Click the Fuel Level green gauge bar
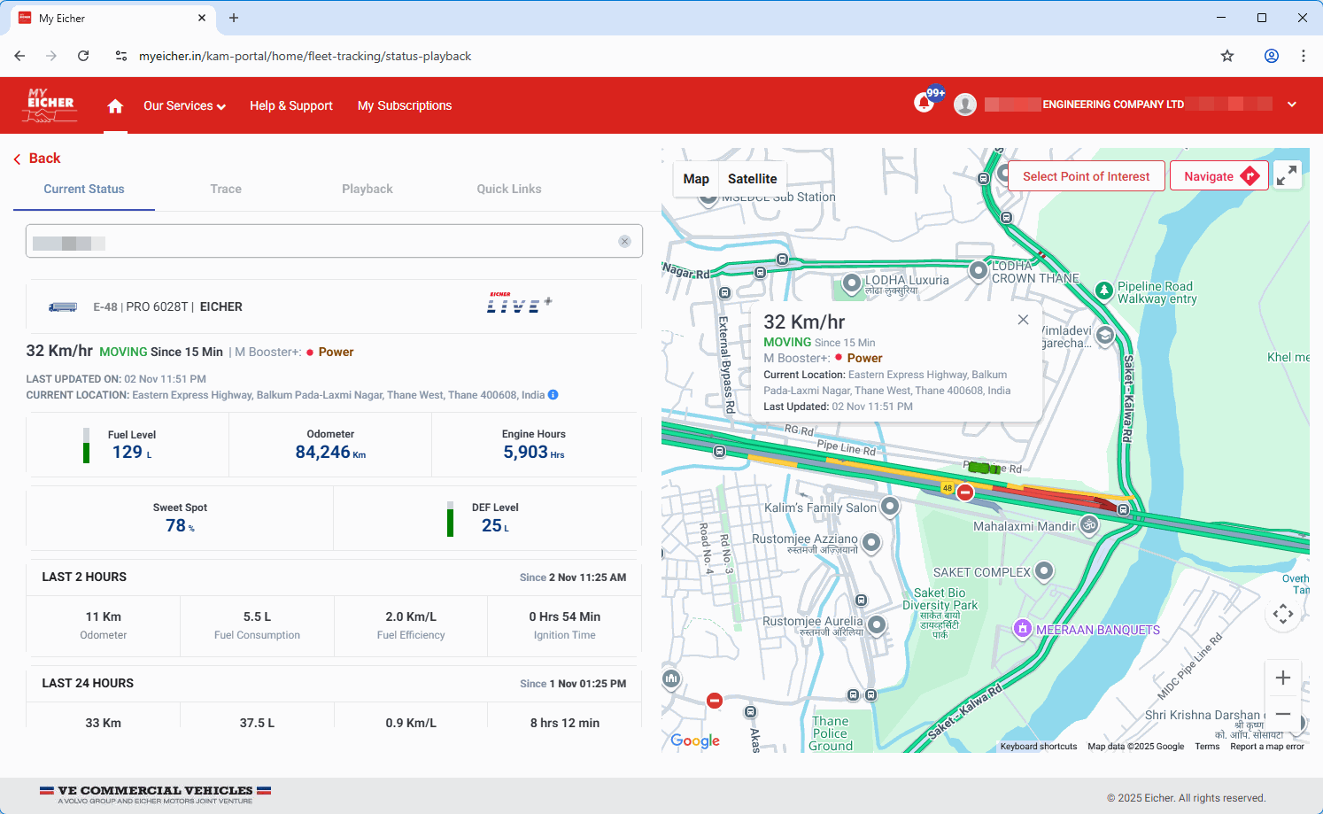 click(86, 453)
